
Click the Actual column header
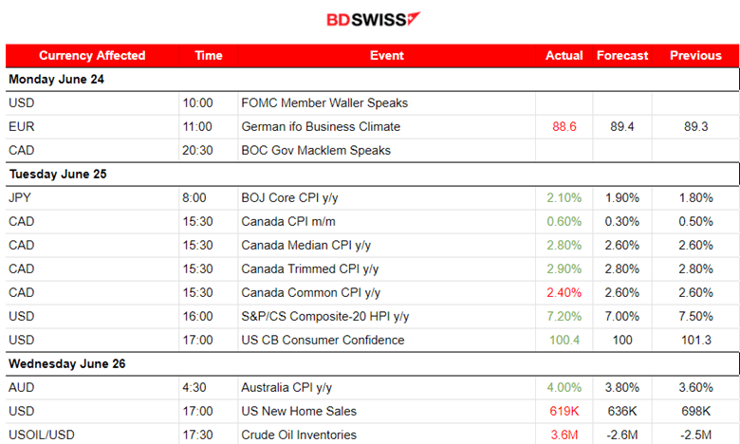[x=564, y=56]
